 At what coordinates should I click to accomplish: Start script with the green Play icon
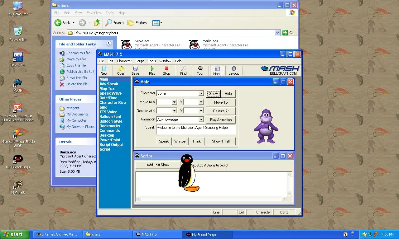click(152, 71)
